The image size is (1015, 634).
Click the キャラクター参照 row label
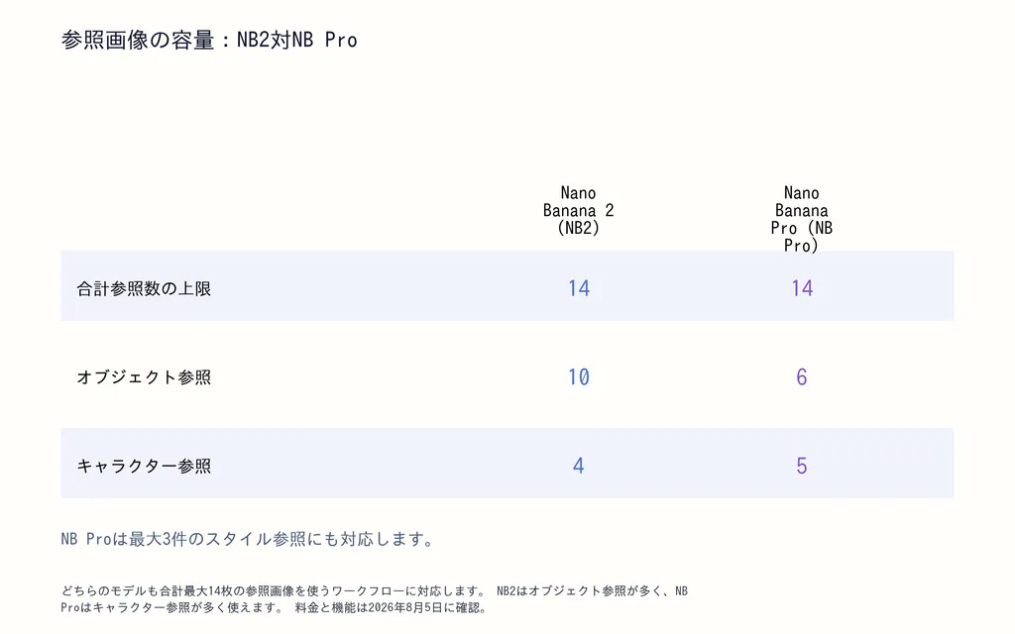[144, 466]
